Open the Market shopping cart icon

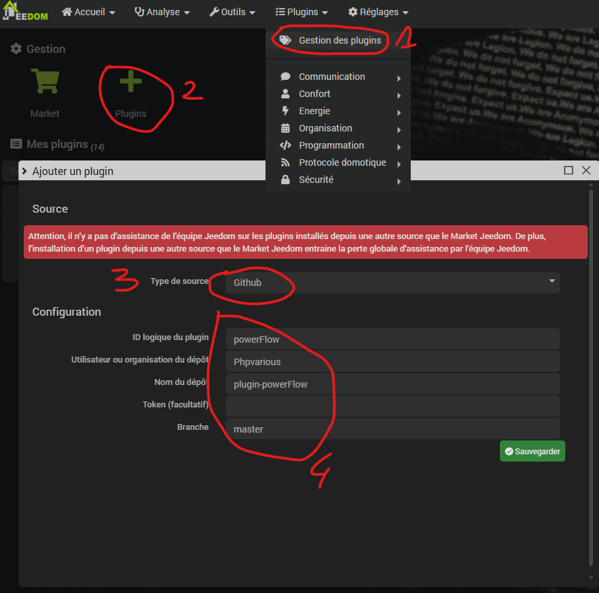coord(45,81)
